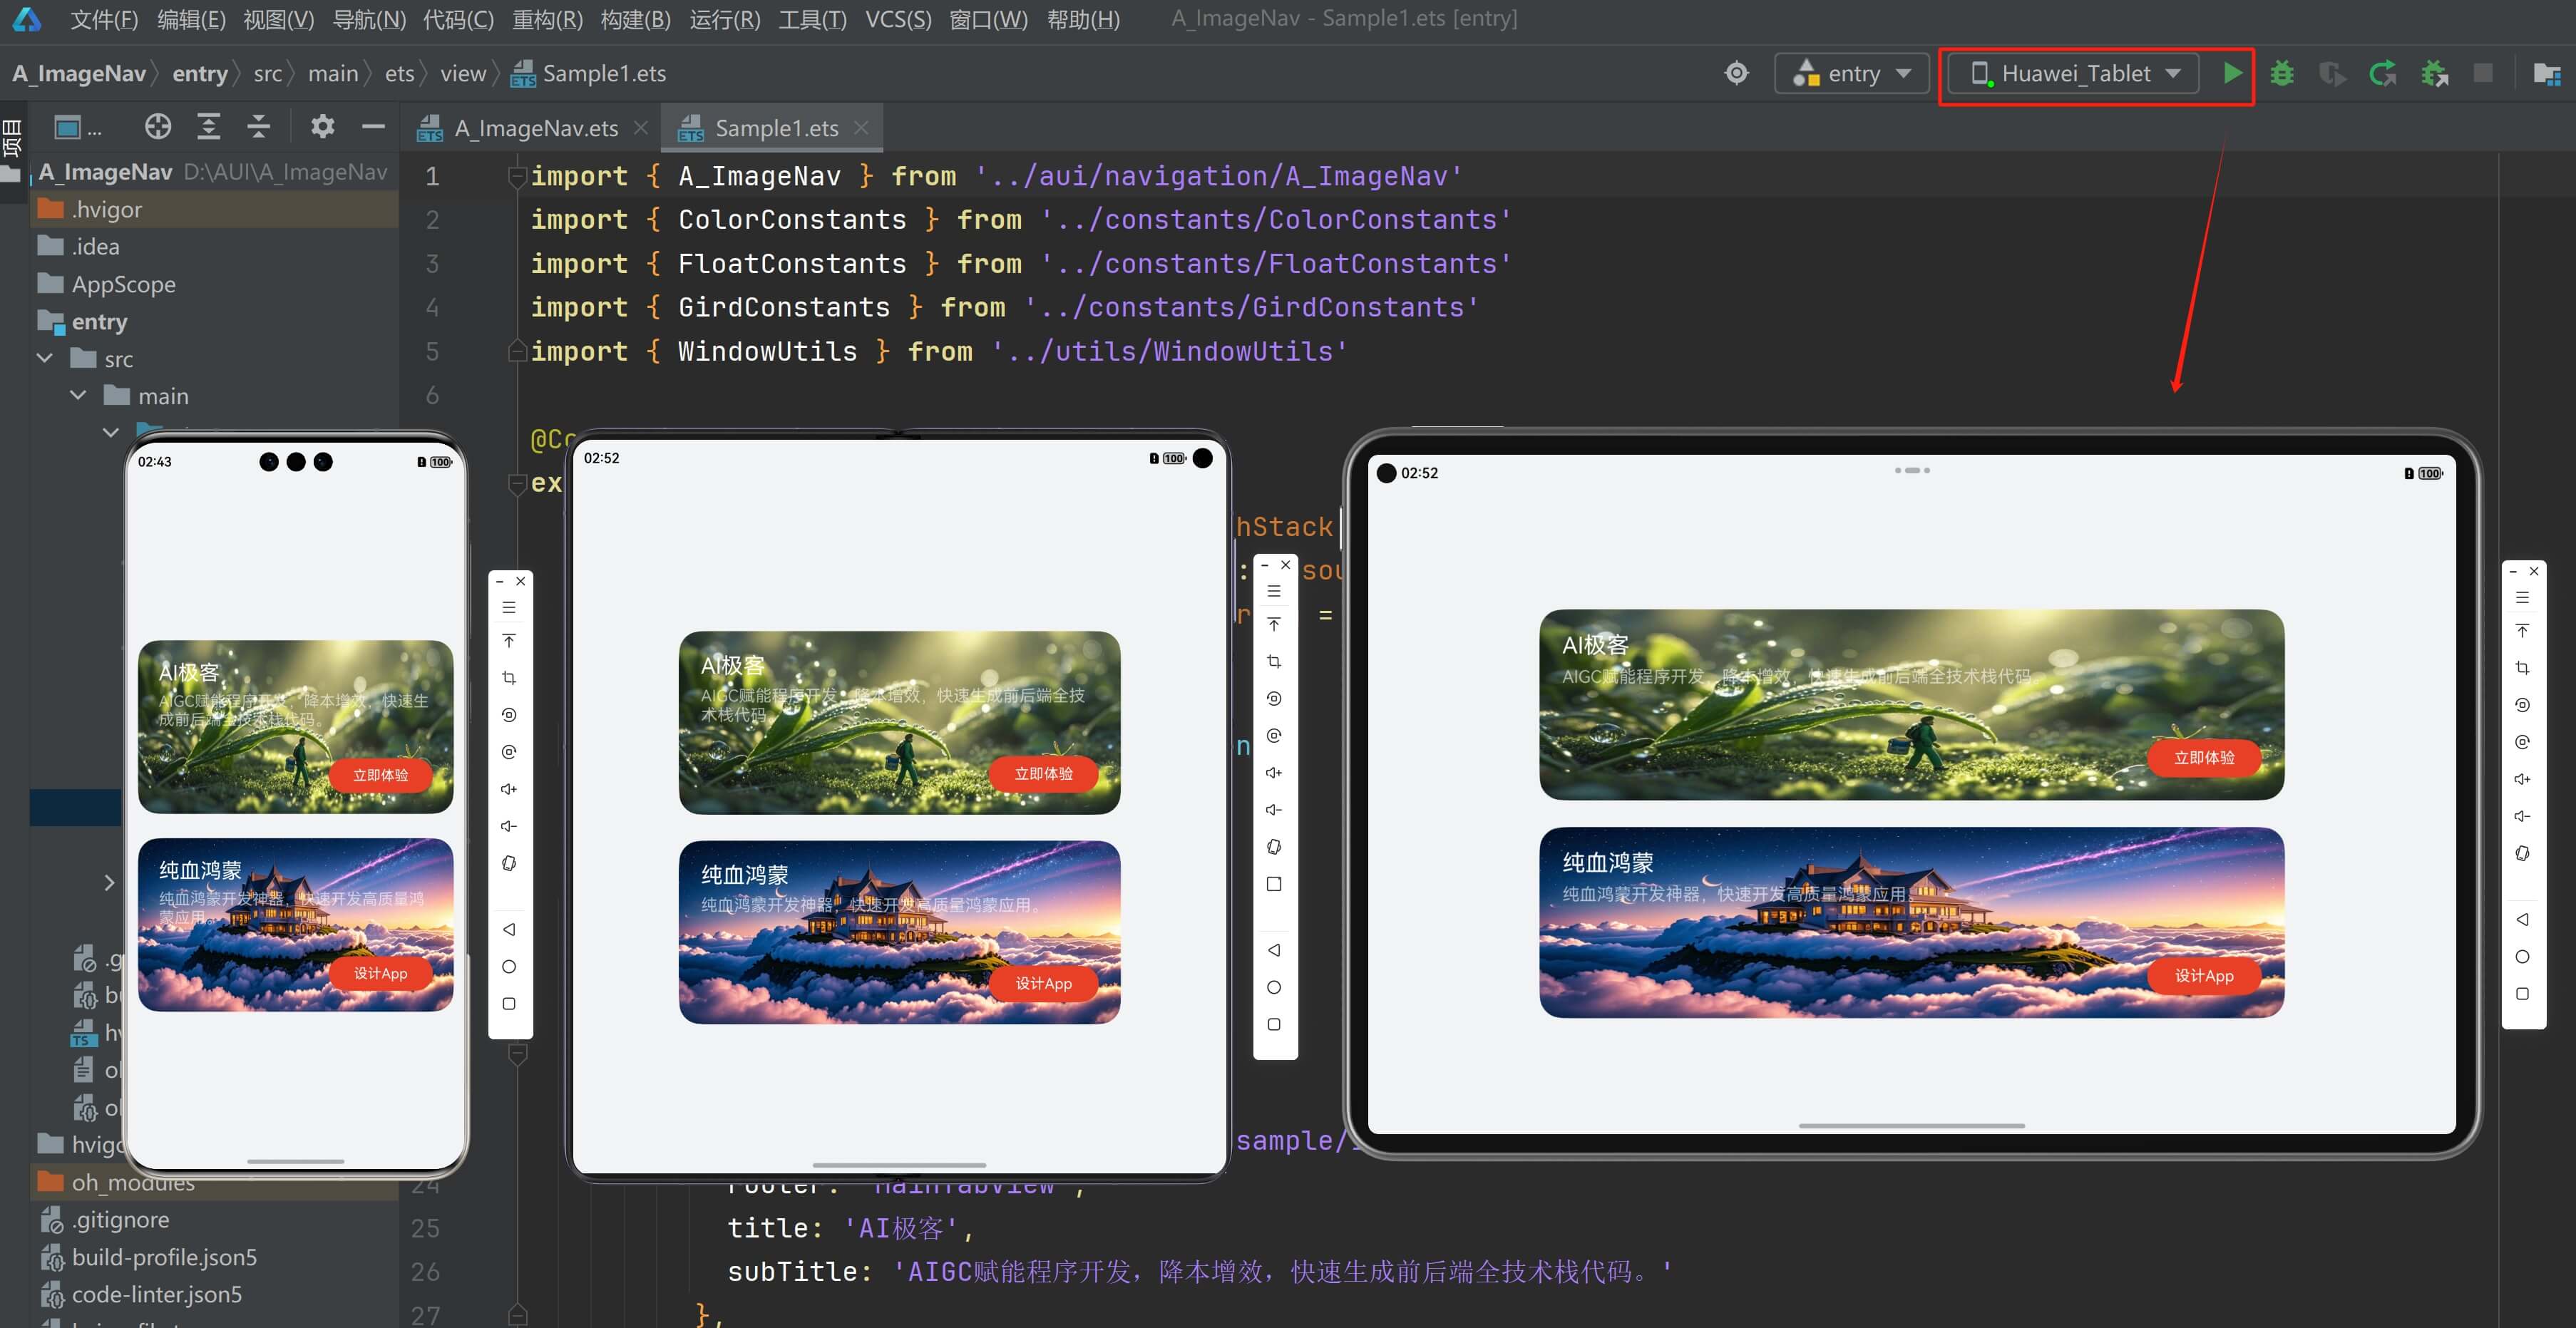Click the green Debug bug icon
The image size is (2576, 1328).
2282,73
